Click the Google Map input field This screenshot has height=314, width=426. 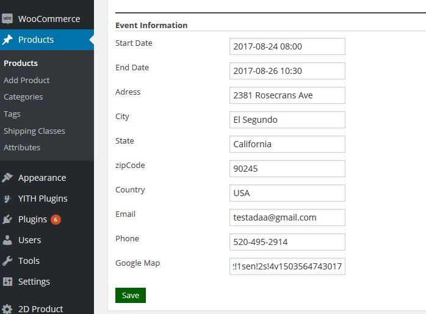[x=287, y=266]
